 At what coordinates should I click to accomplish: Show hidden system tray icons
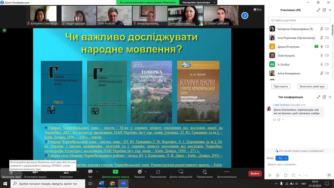pos(276,184)
